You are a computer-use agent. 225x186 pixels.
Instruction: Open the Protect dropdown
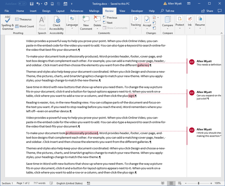(x=180, y=23)
